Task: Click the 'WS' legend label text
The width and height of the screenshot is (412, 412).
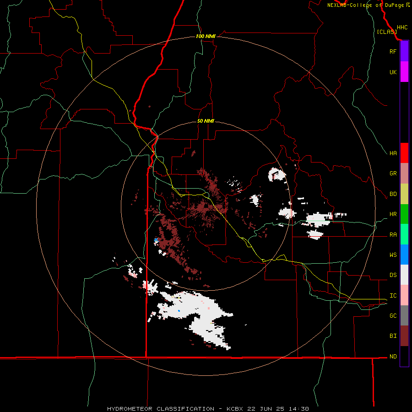Action: 393,255
